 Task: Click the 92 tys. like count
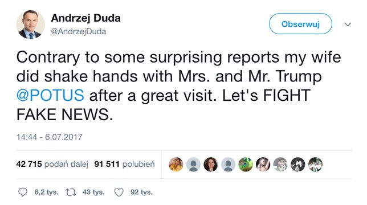coord(141,192)
